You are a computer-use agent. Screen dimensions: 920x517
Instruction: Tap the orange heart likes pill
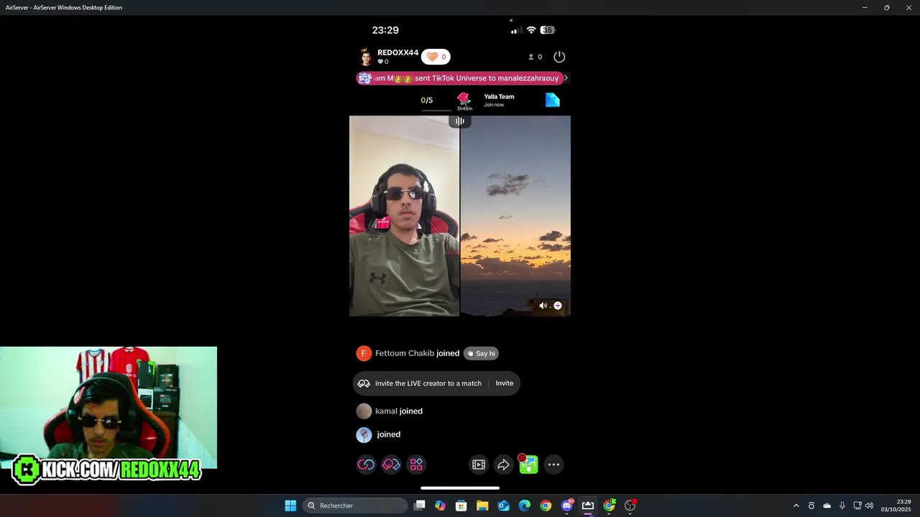click(436, 57)
